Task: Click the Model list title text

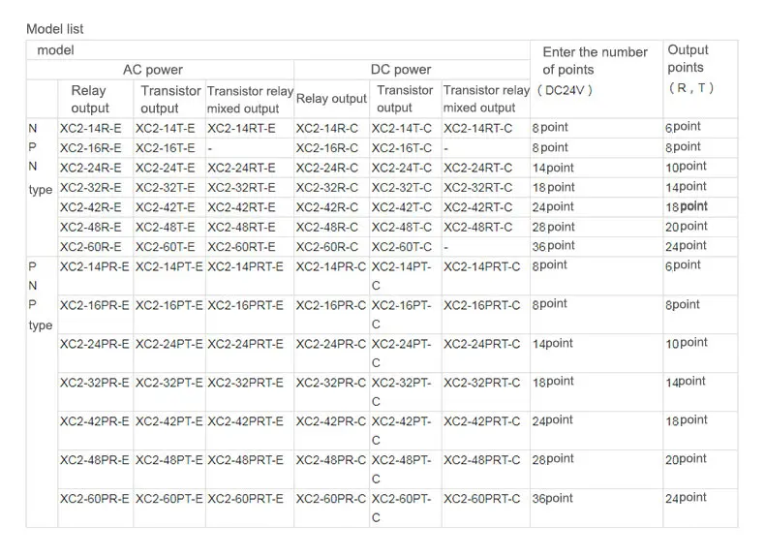Action: (55, 29)
